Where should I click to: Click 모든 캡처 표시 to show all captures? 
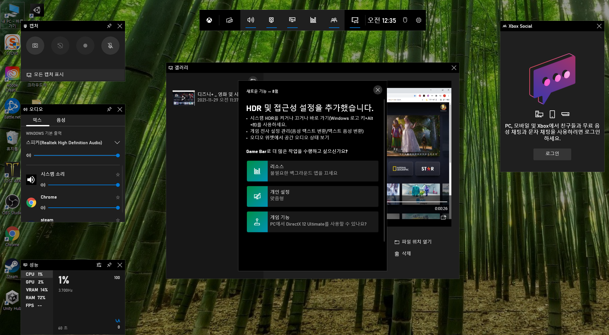73,75
